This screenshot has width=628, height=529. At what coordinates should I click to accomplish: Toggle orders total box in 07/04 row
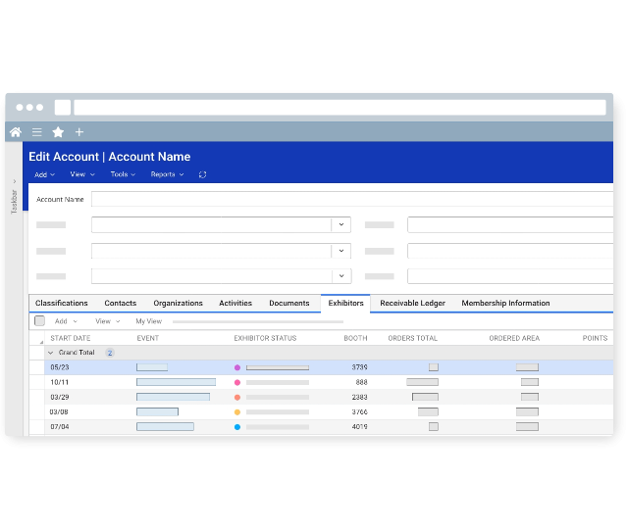433,427
